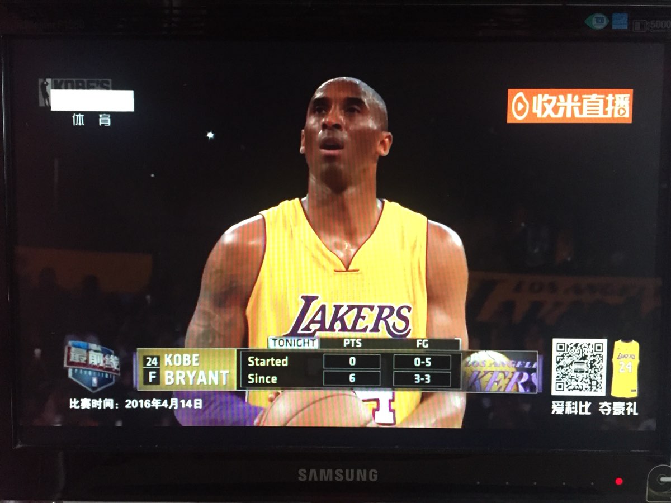This screenshot has height=503, width=671.
Task: Click the 体育 channel label
Action: [x=92, y=119]
